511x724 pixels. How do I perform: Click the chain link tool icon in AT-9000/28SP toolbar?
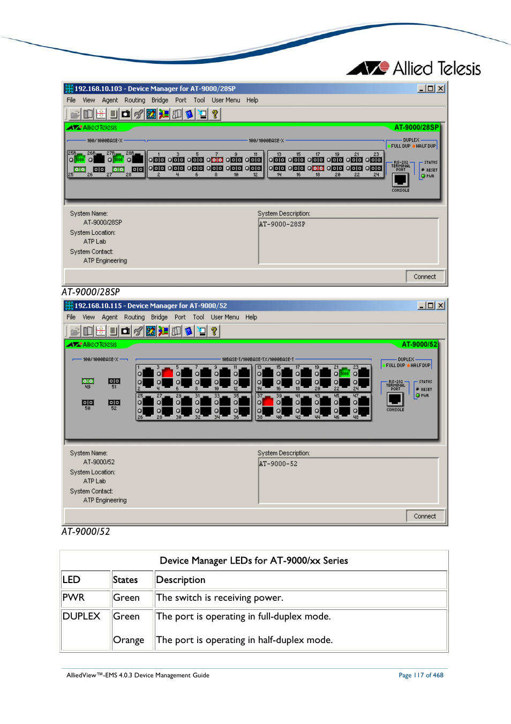coord(138,114)
